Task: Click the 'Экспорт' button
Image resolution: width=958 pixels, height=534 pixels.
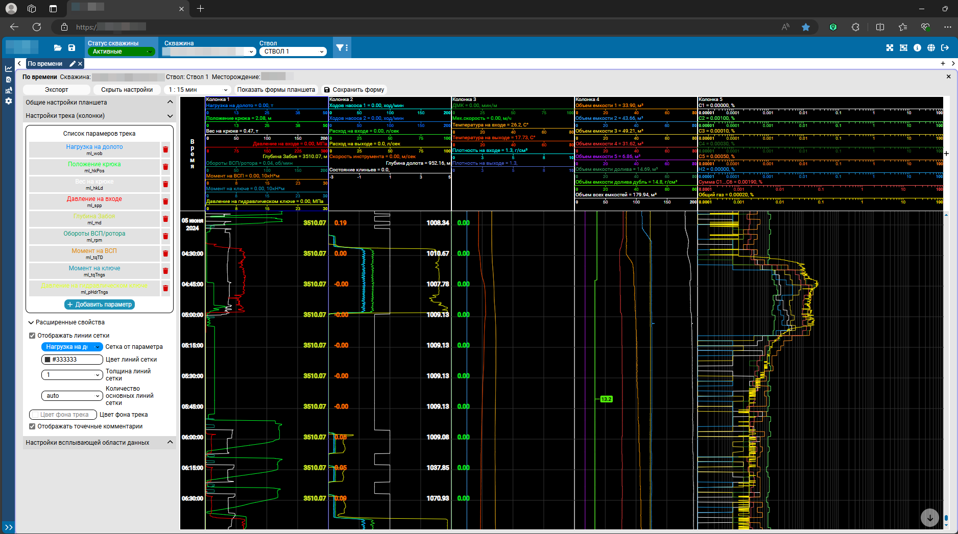Action: (56, 90)
